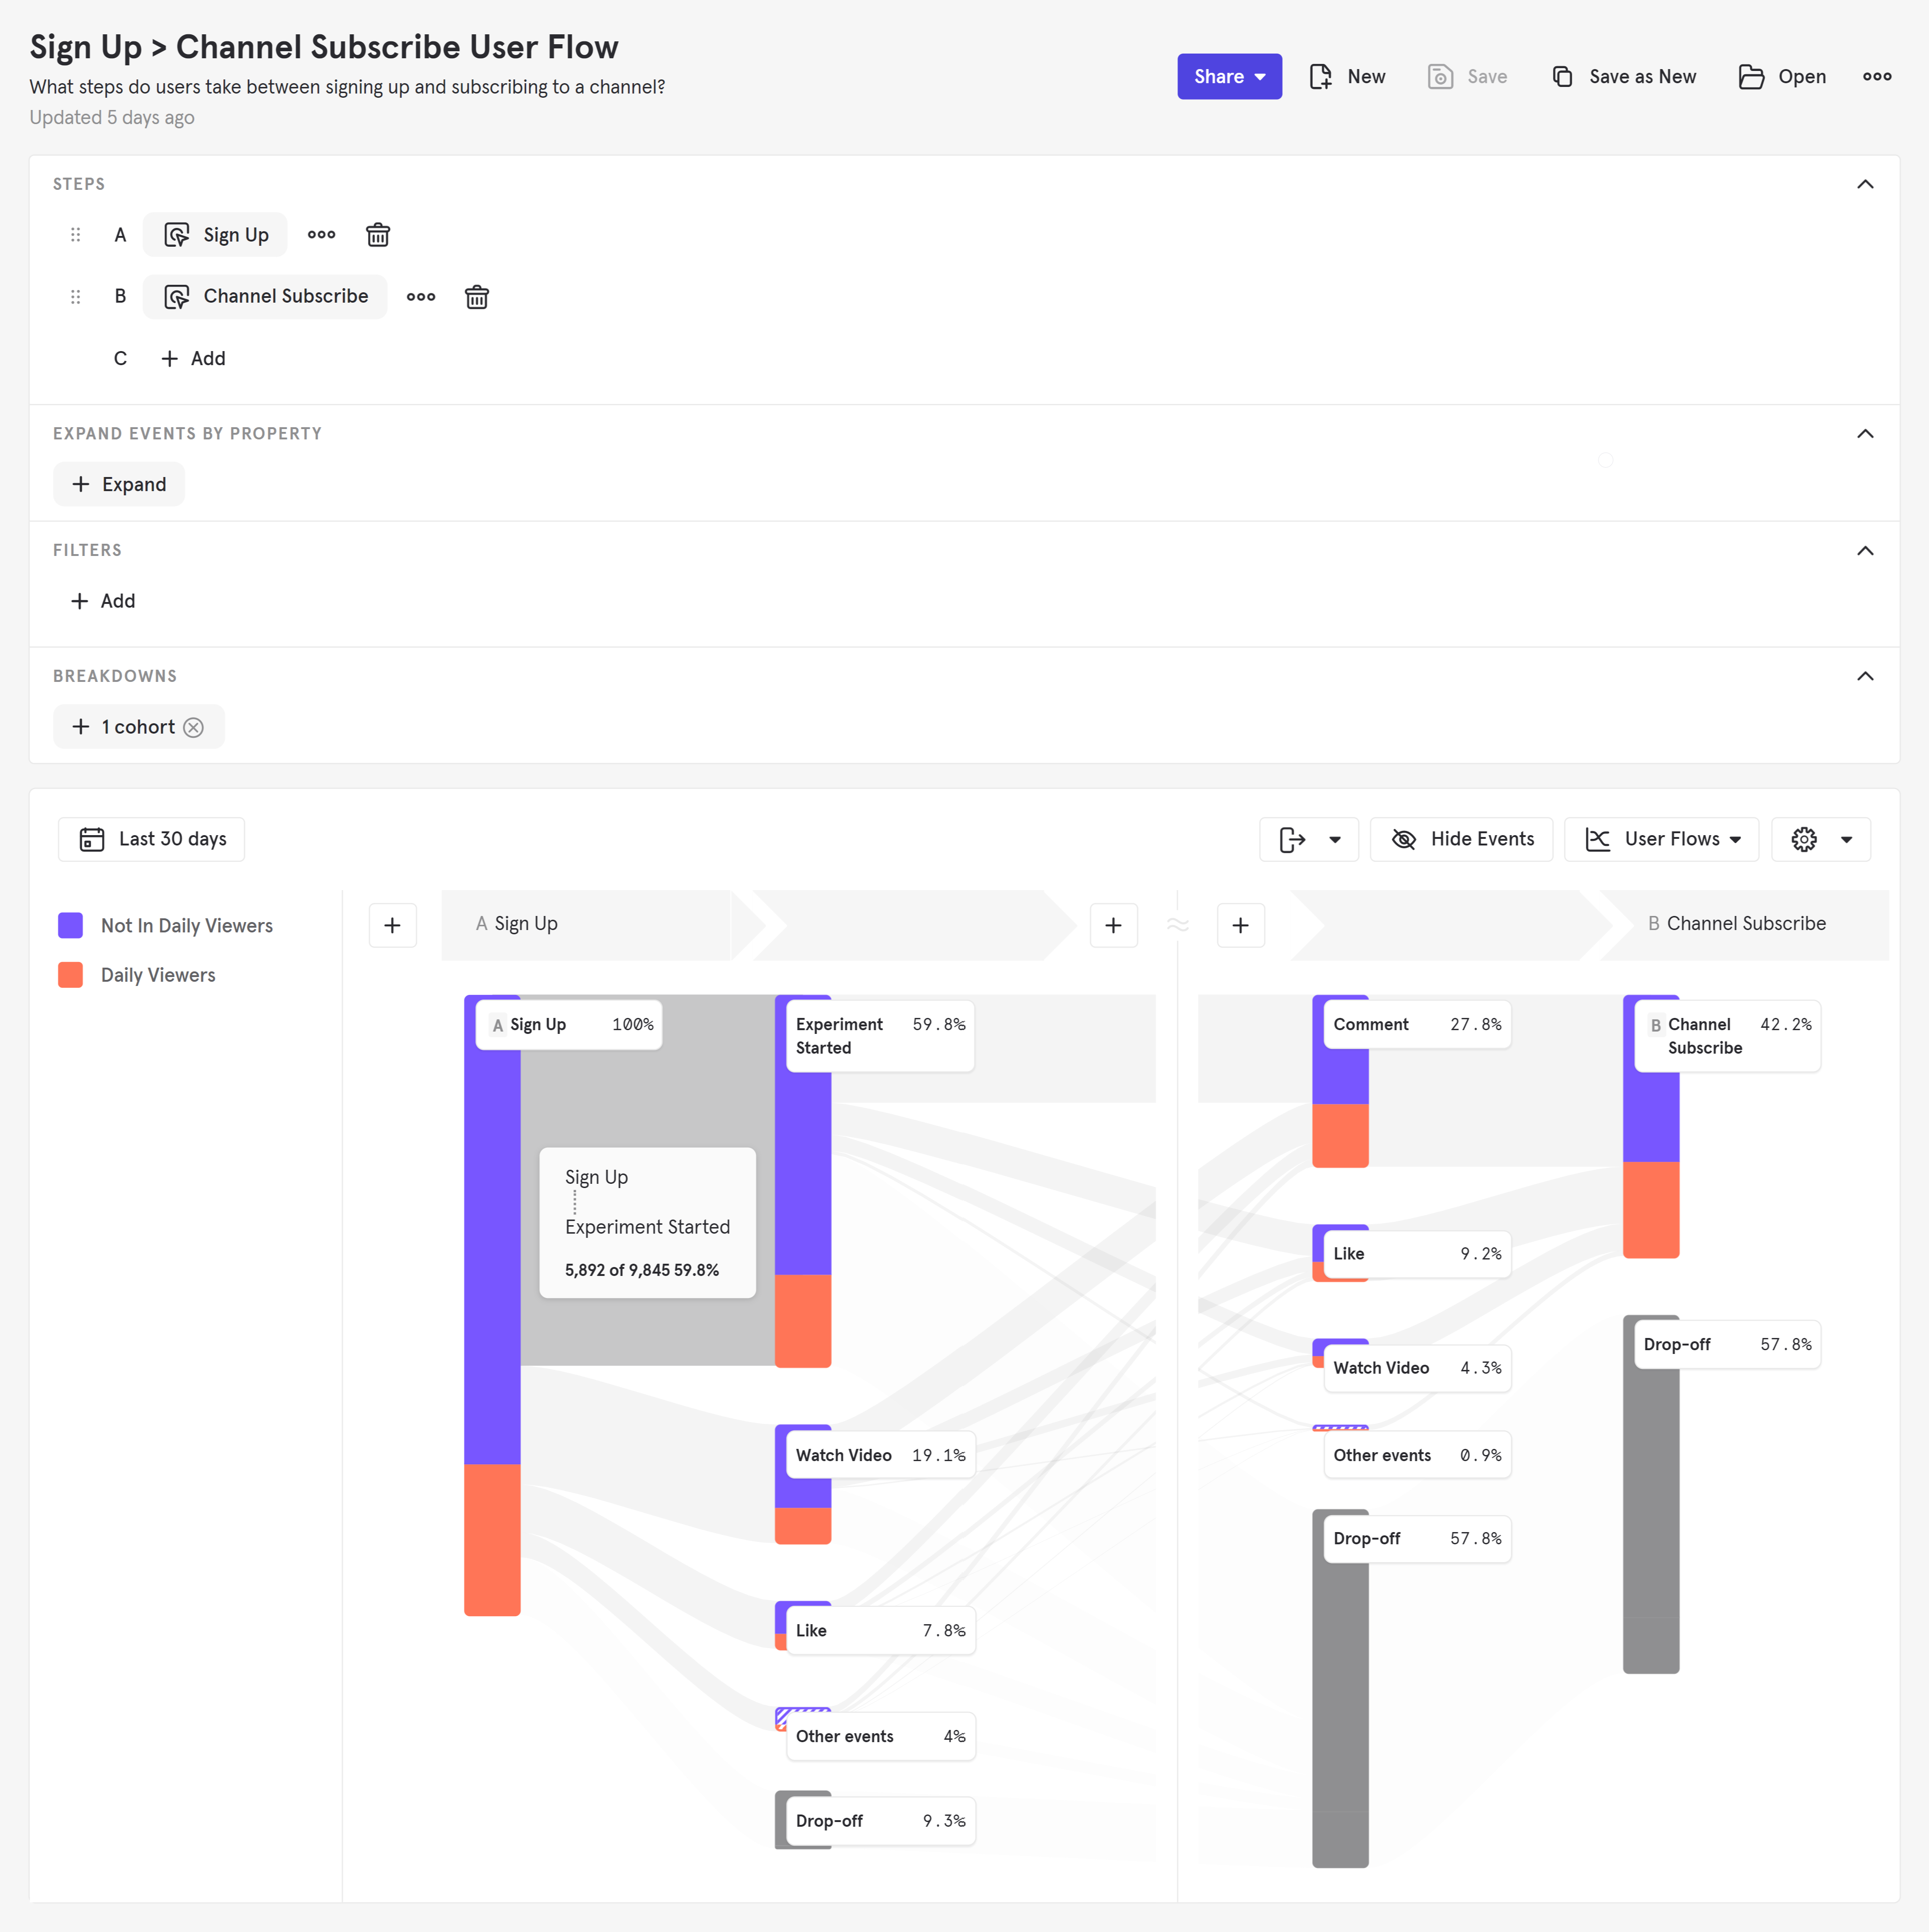Delete the Channel Subscribe step with trash icon
Screen dimensions: 1929x1932
point(476,297)
